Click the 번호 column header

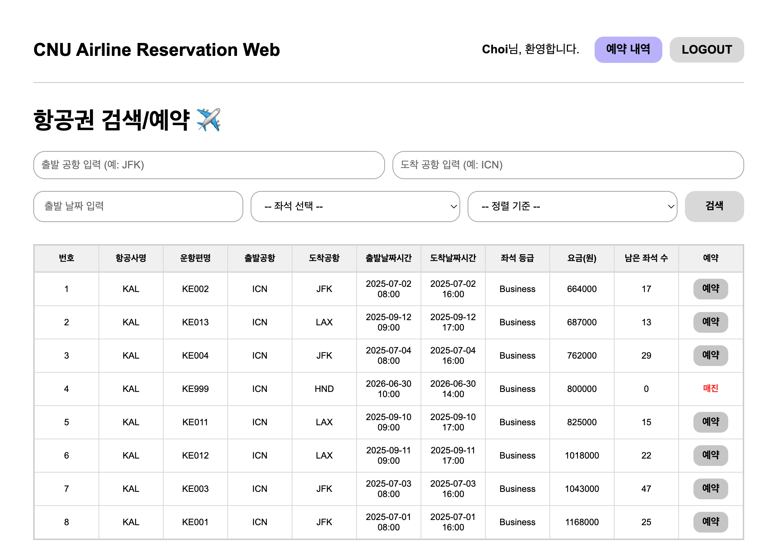coord(67,258)
